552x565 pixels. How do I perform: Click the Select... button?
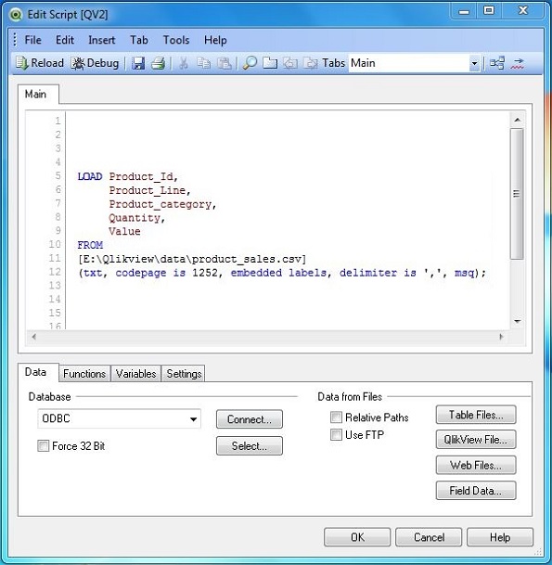tap(250, 445)
